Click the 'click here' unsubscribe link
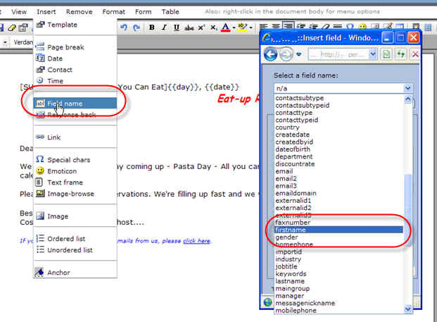This screenshot has height=322, width=437. tap(196, 241)
